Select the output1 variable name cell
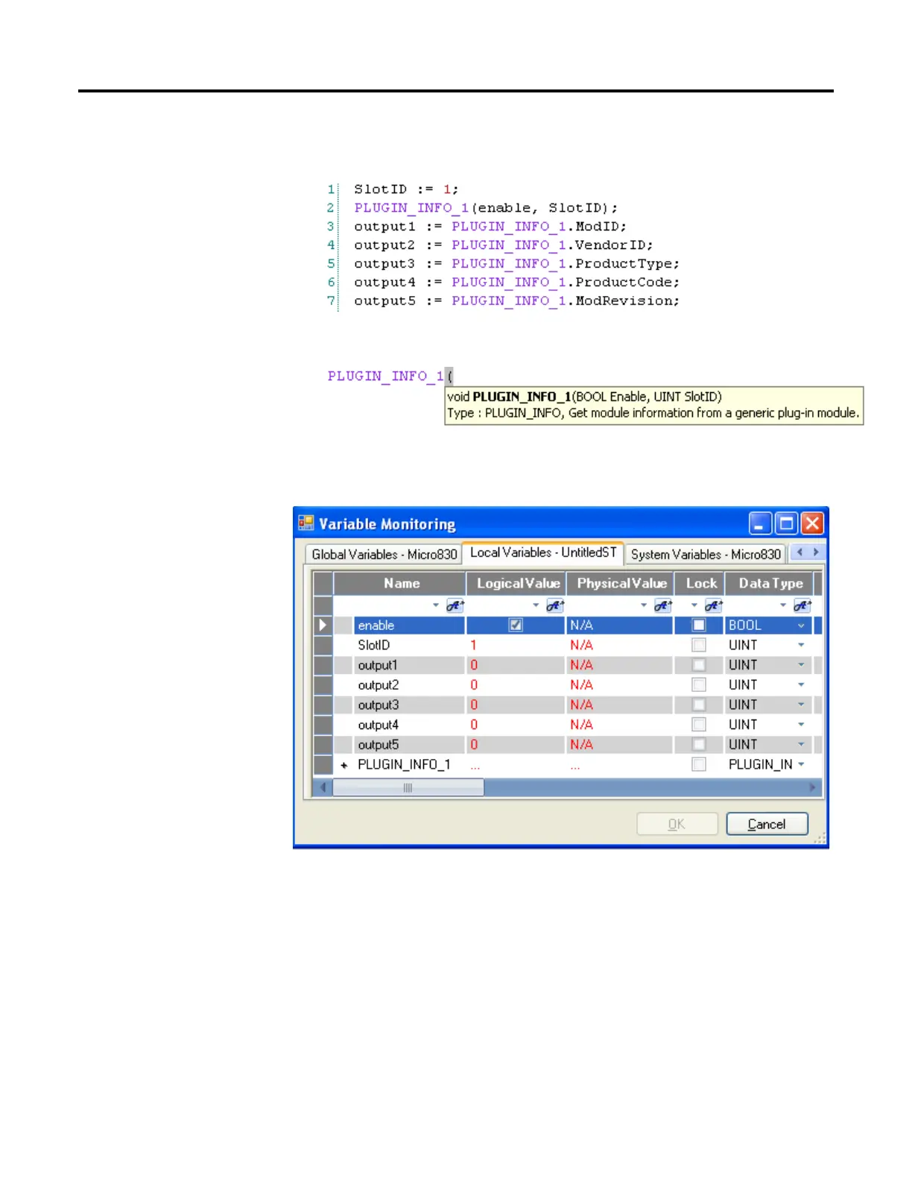 (x=409, y=665)
